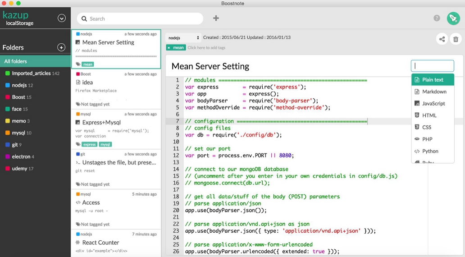Open the memo folder
The height and width of the screenshot is (257, 465).
pos(35,121)
